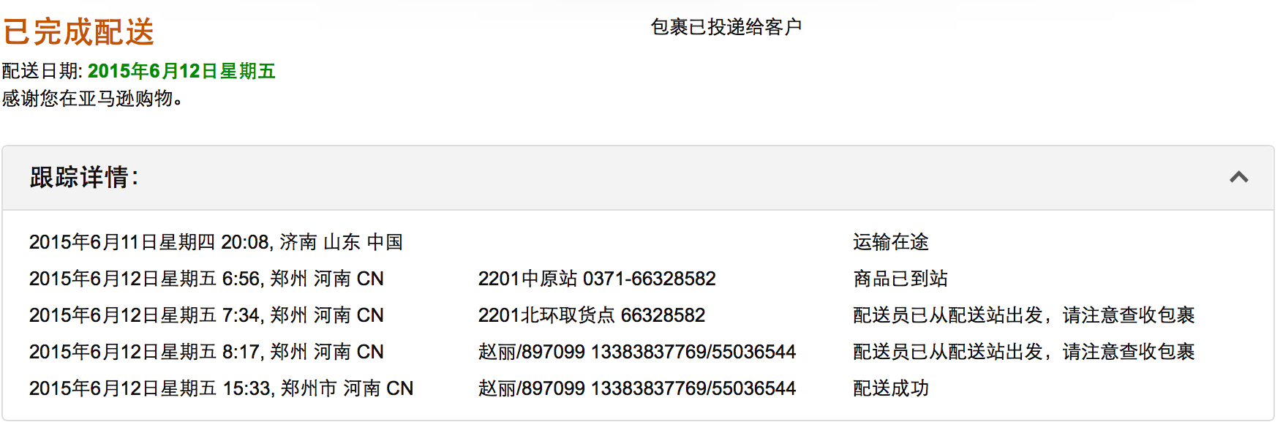
Task: Collapse the 跟踪详情 panel with chevron
Action: (x=1238, y=177)
